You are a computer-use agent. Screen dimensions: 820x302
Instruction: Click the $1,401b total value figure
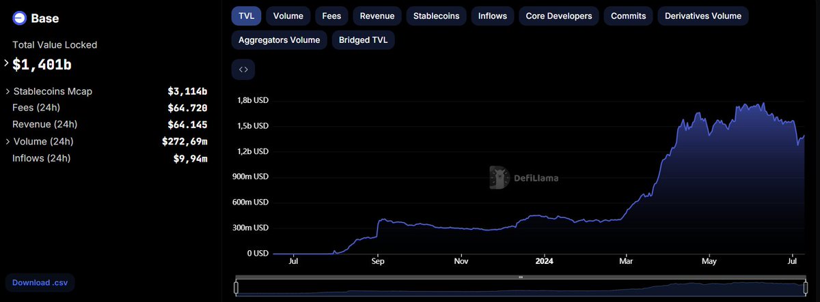point(42,65)
